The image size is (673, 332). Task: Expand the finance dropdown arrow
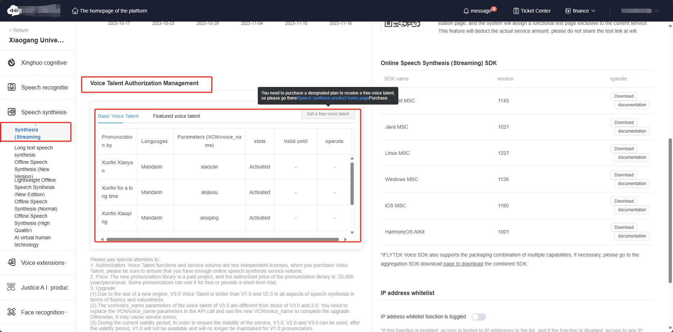pyautogui.click(x=593, y=11)
